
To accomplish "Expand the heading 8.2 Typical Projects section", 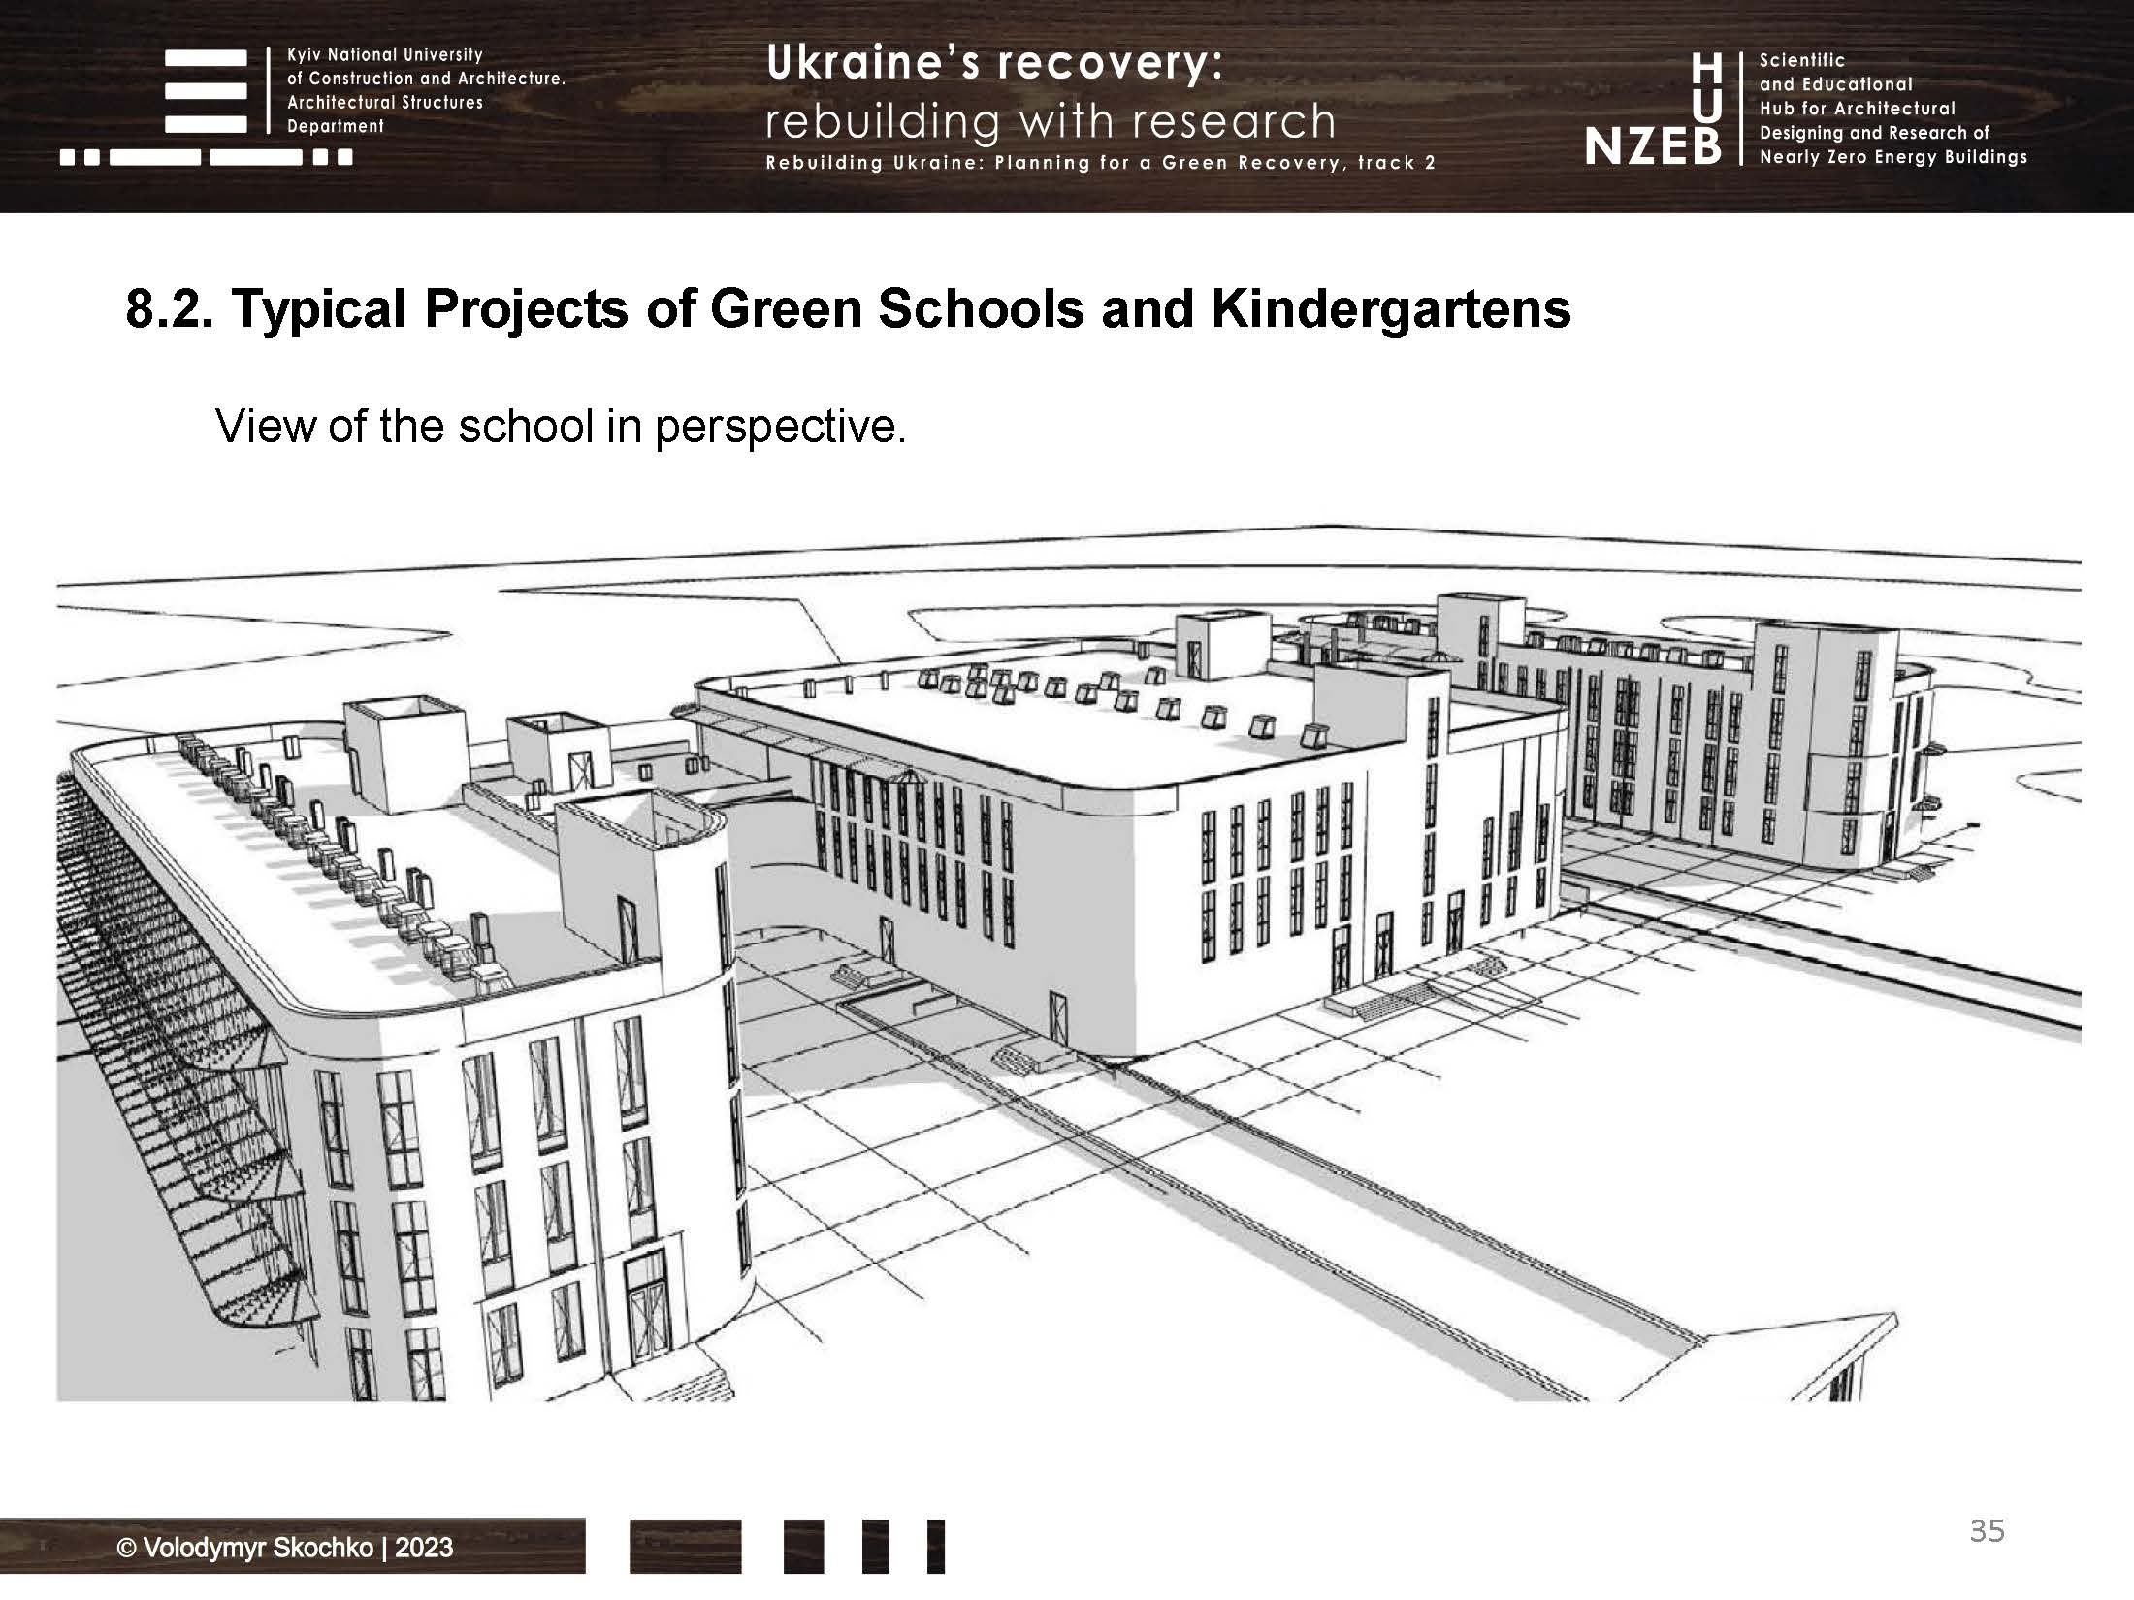I will point(849,308).
